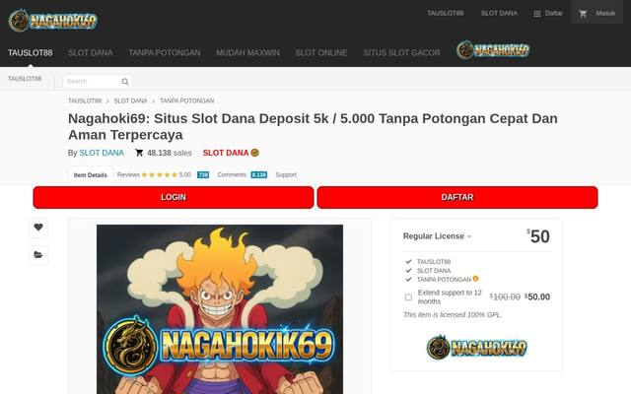Click the five-star rating in Reviews tab
The width and height of the screenshot is (631, 394).
pyautogui.click(x=160, y=175)
